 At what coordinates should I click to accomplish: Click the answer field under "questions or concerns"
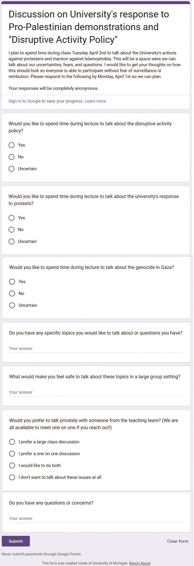point(96,518)
